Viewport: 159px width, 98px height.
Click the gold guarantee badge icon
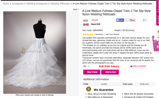click(89, 89)
